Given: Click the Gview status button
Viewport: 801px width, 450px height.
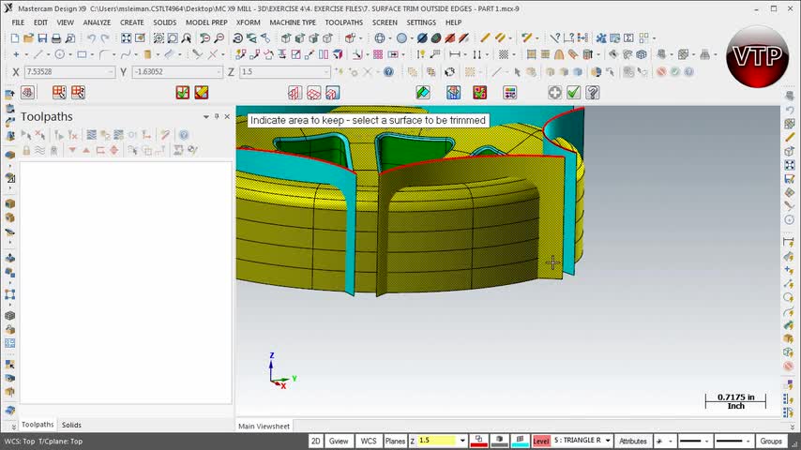Looking at the screenshot, I should click(x=339, y=441).
